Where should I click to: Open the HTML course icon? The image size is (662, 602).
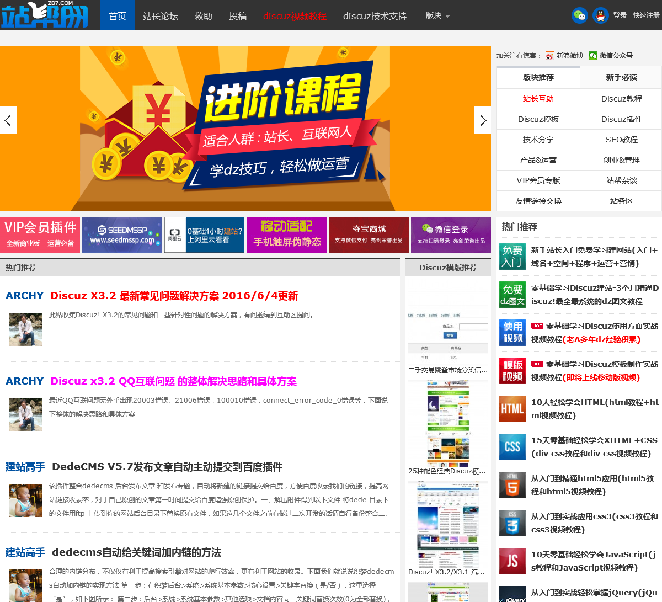point(512,409)
